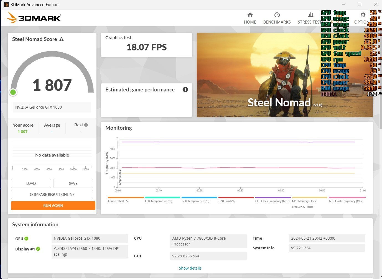Click Time value 2024-05-21 20:42
Screen dimensions: 382x279
click(x=327, y=239)
